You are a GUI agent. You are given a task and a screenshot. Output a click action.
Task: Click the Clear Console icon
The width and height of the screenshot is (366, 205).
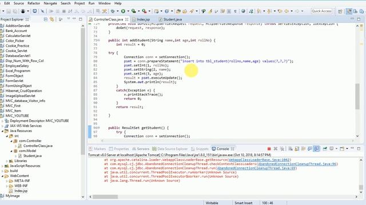point(291,149)
